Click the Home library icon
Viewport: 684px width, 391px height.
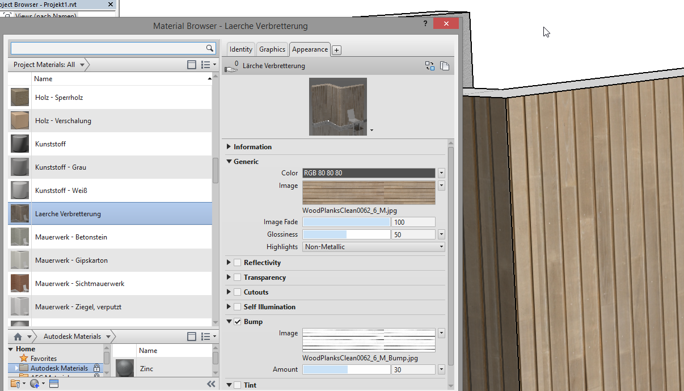coord(18,337)
